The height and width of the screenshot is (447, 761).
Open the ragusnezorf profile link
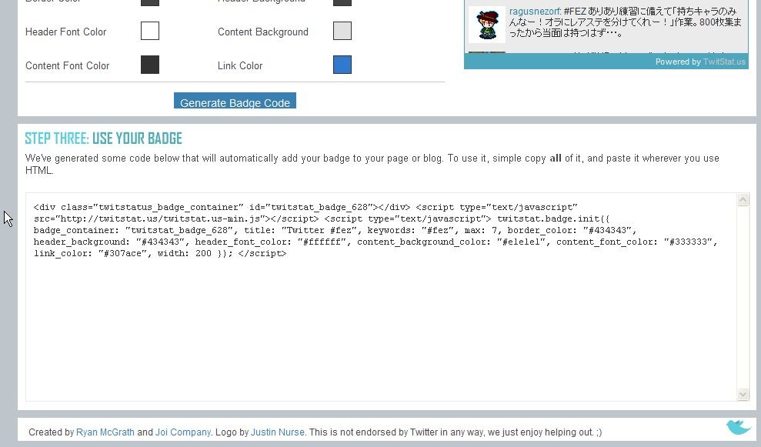[x=534, y=12]
